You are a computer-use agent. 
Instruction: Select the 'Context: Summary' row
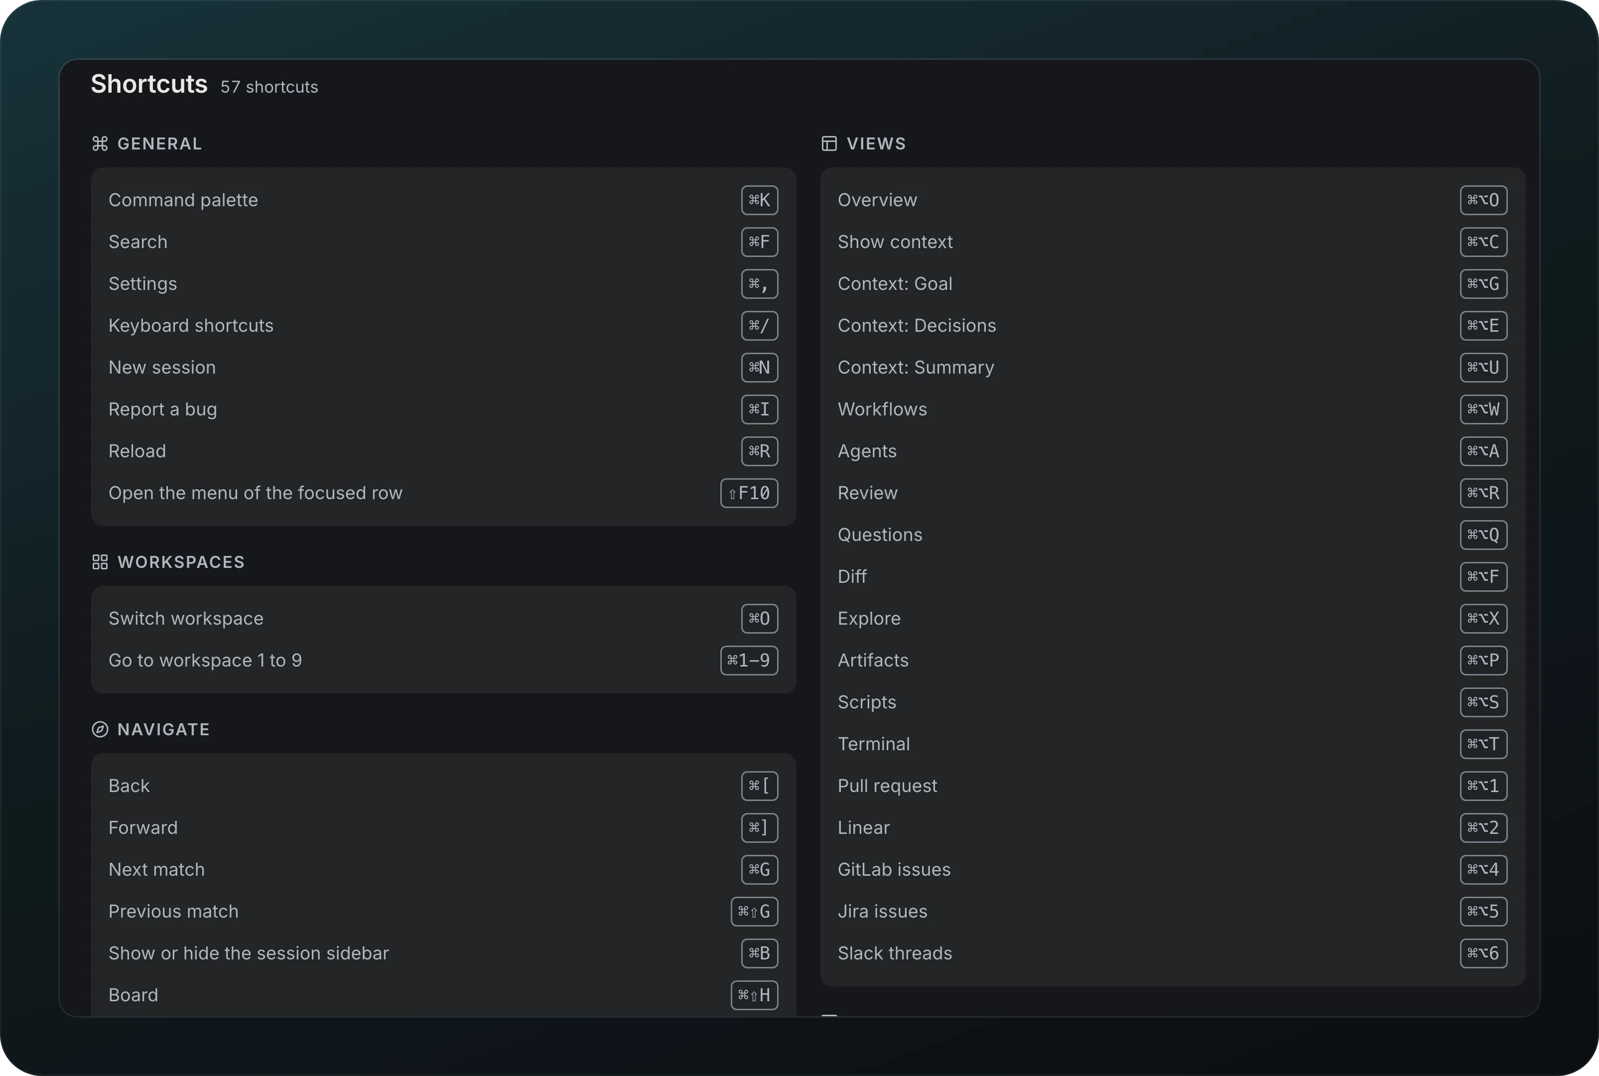(x=1172, y=367)
